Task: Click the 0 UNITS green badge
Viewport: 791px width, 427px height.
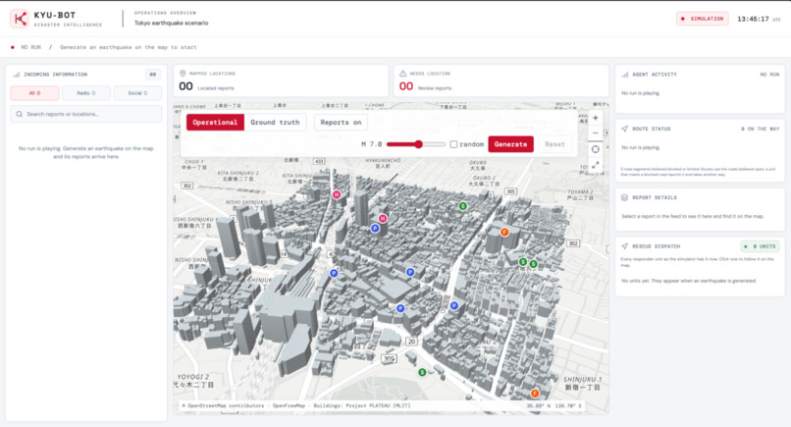Action: click(x=761, y=246)
